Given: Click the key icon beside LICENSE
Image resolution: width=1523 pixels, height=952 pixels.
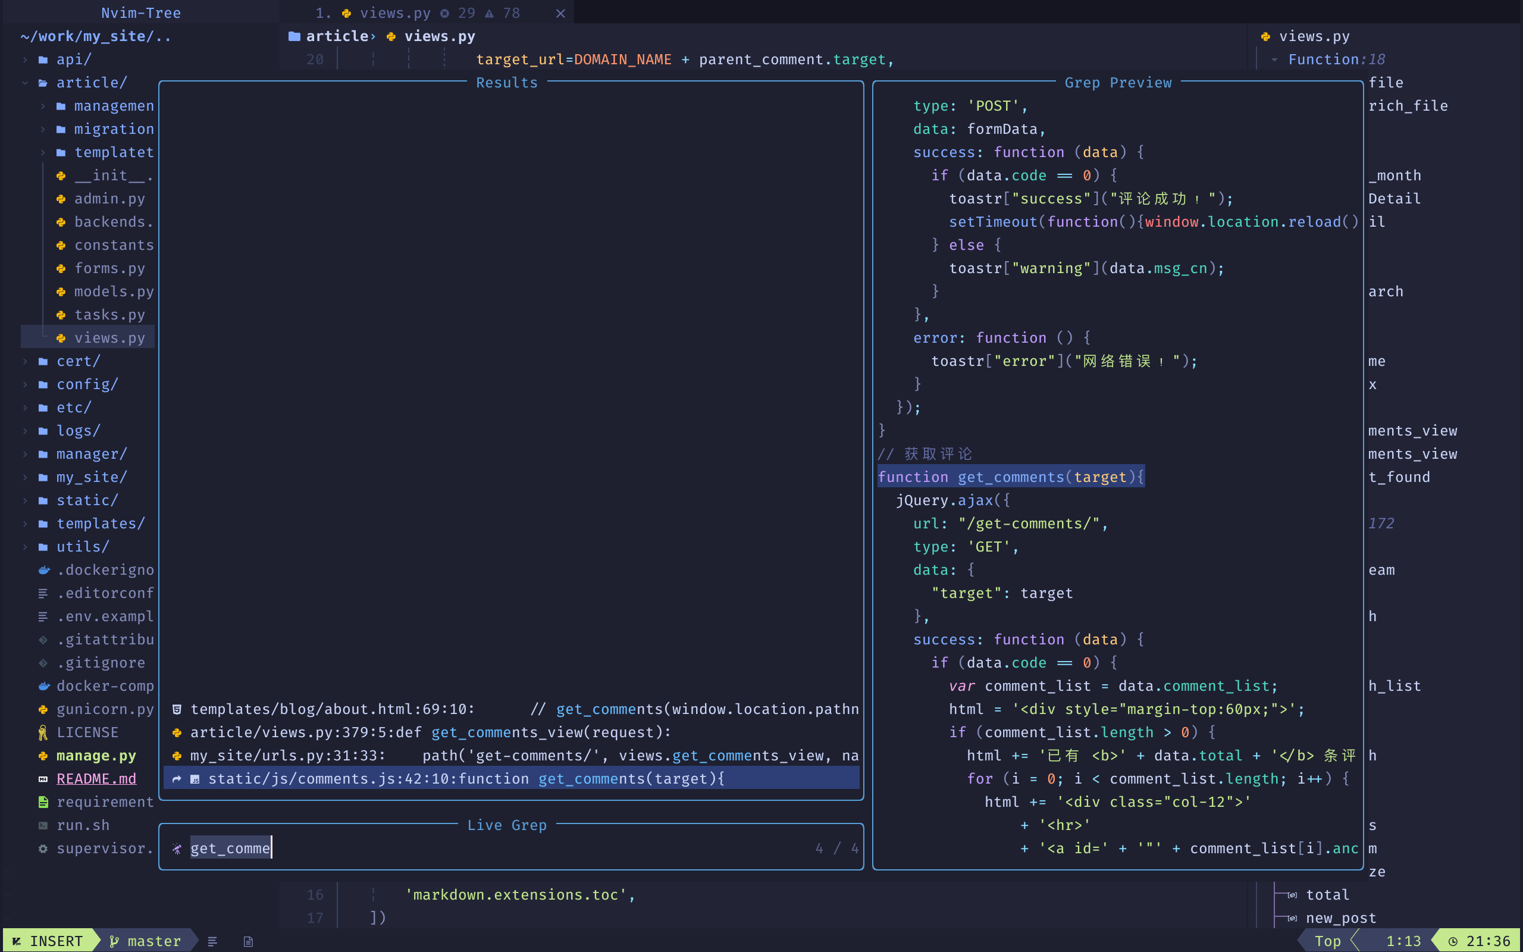Looking at the screenshot, I should [43, 732].
